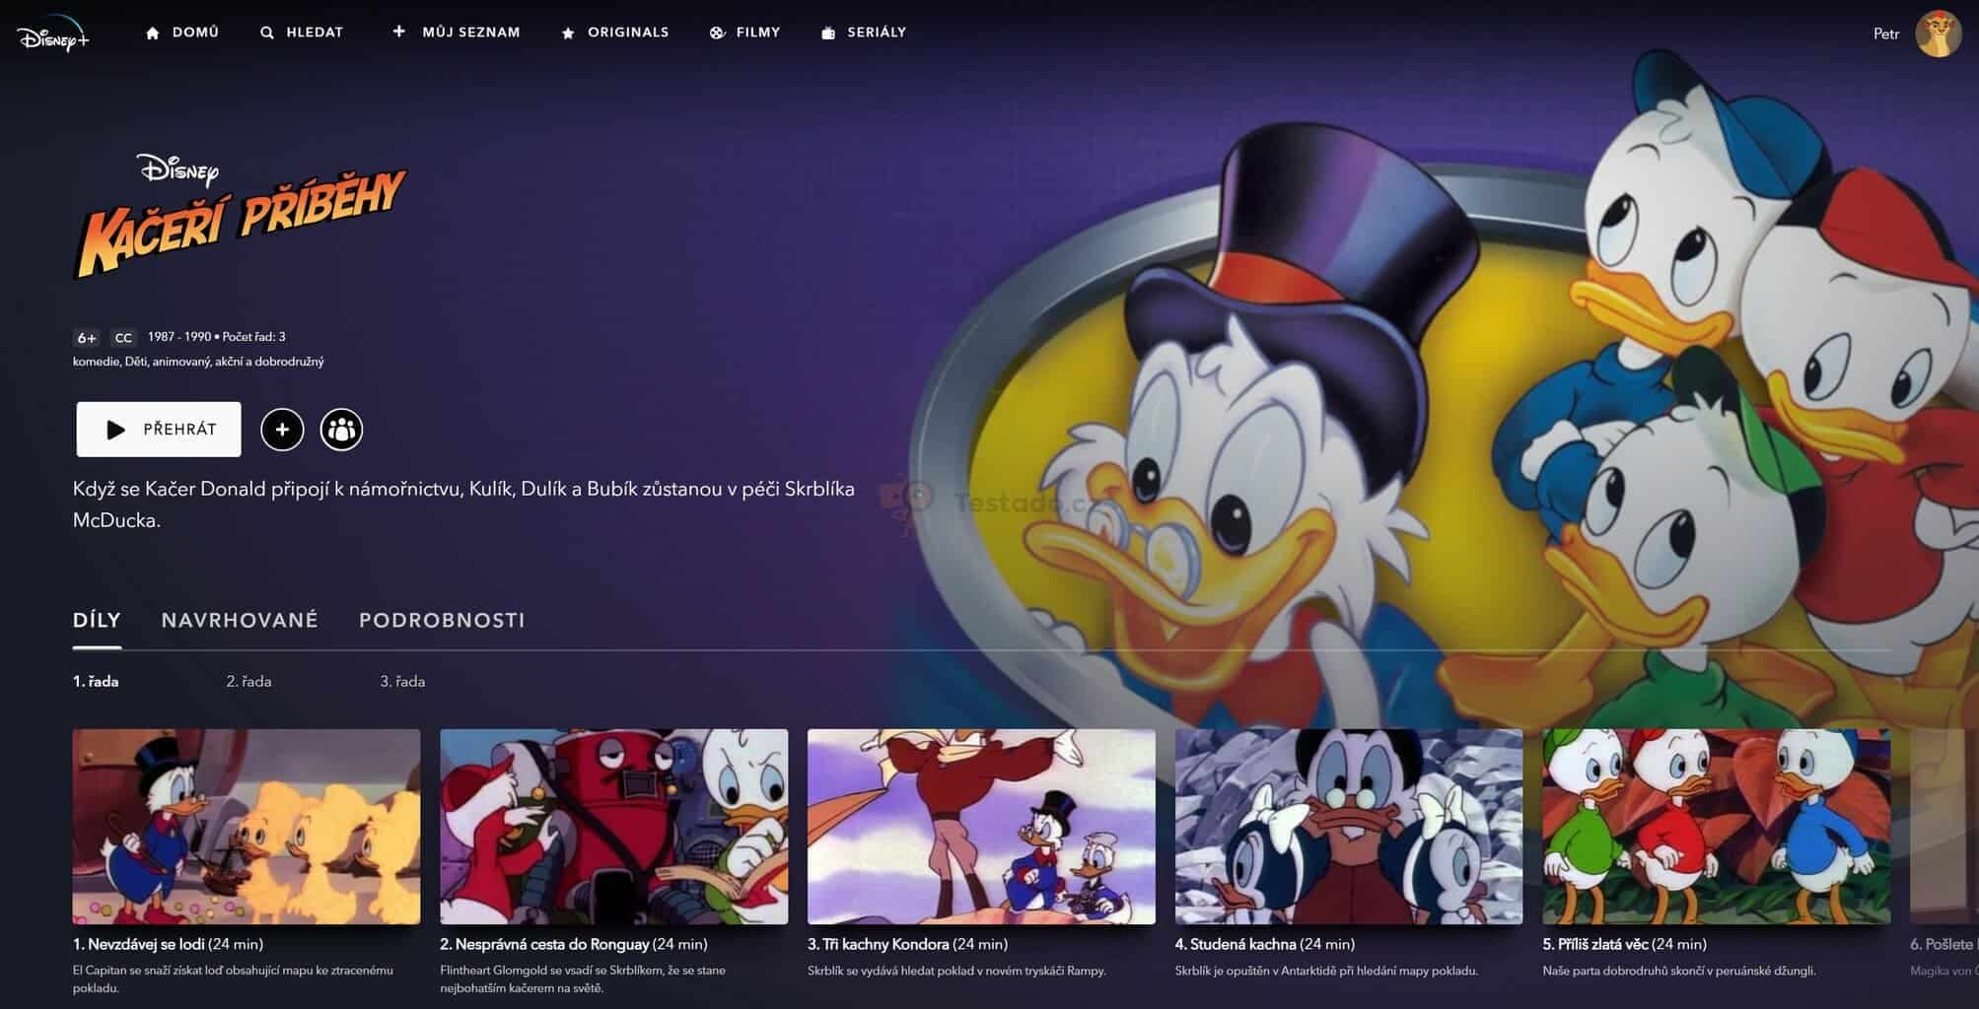The height and width of the screenshot is (1009, 1979).
Task: Click synopsis 'Když se Kačer Donald připojí k námořnictvu'
Action: [x=463, y=504]
